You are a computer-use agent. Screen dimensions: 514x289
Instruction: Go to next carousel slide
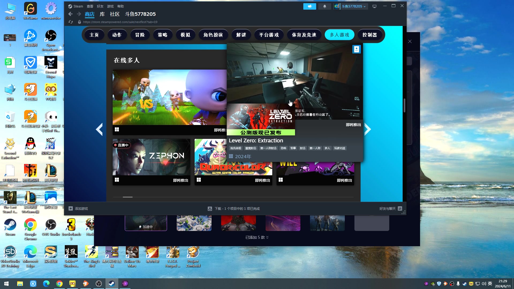click(368, 129)
